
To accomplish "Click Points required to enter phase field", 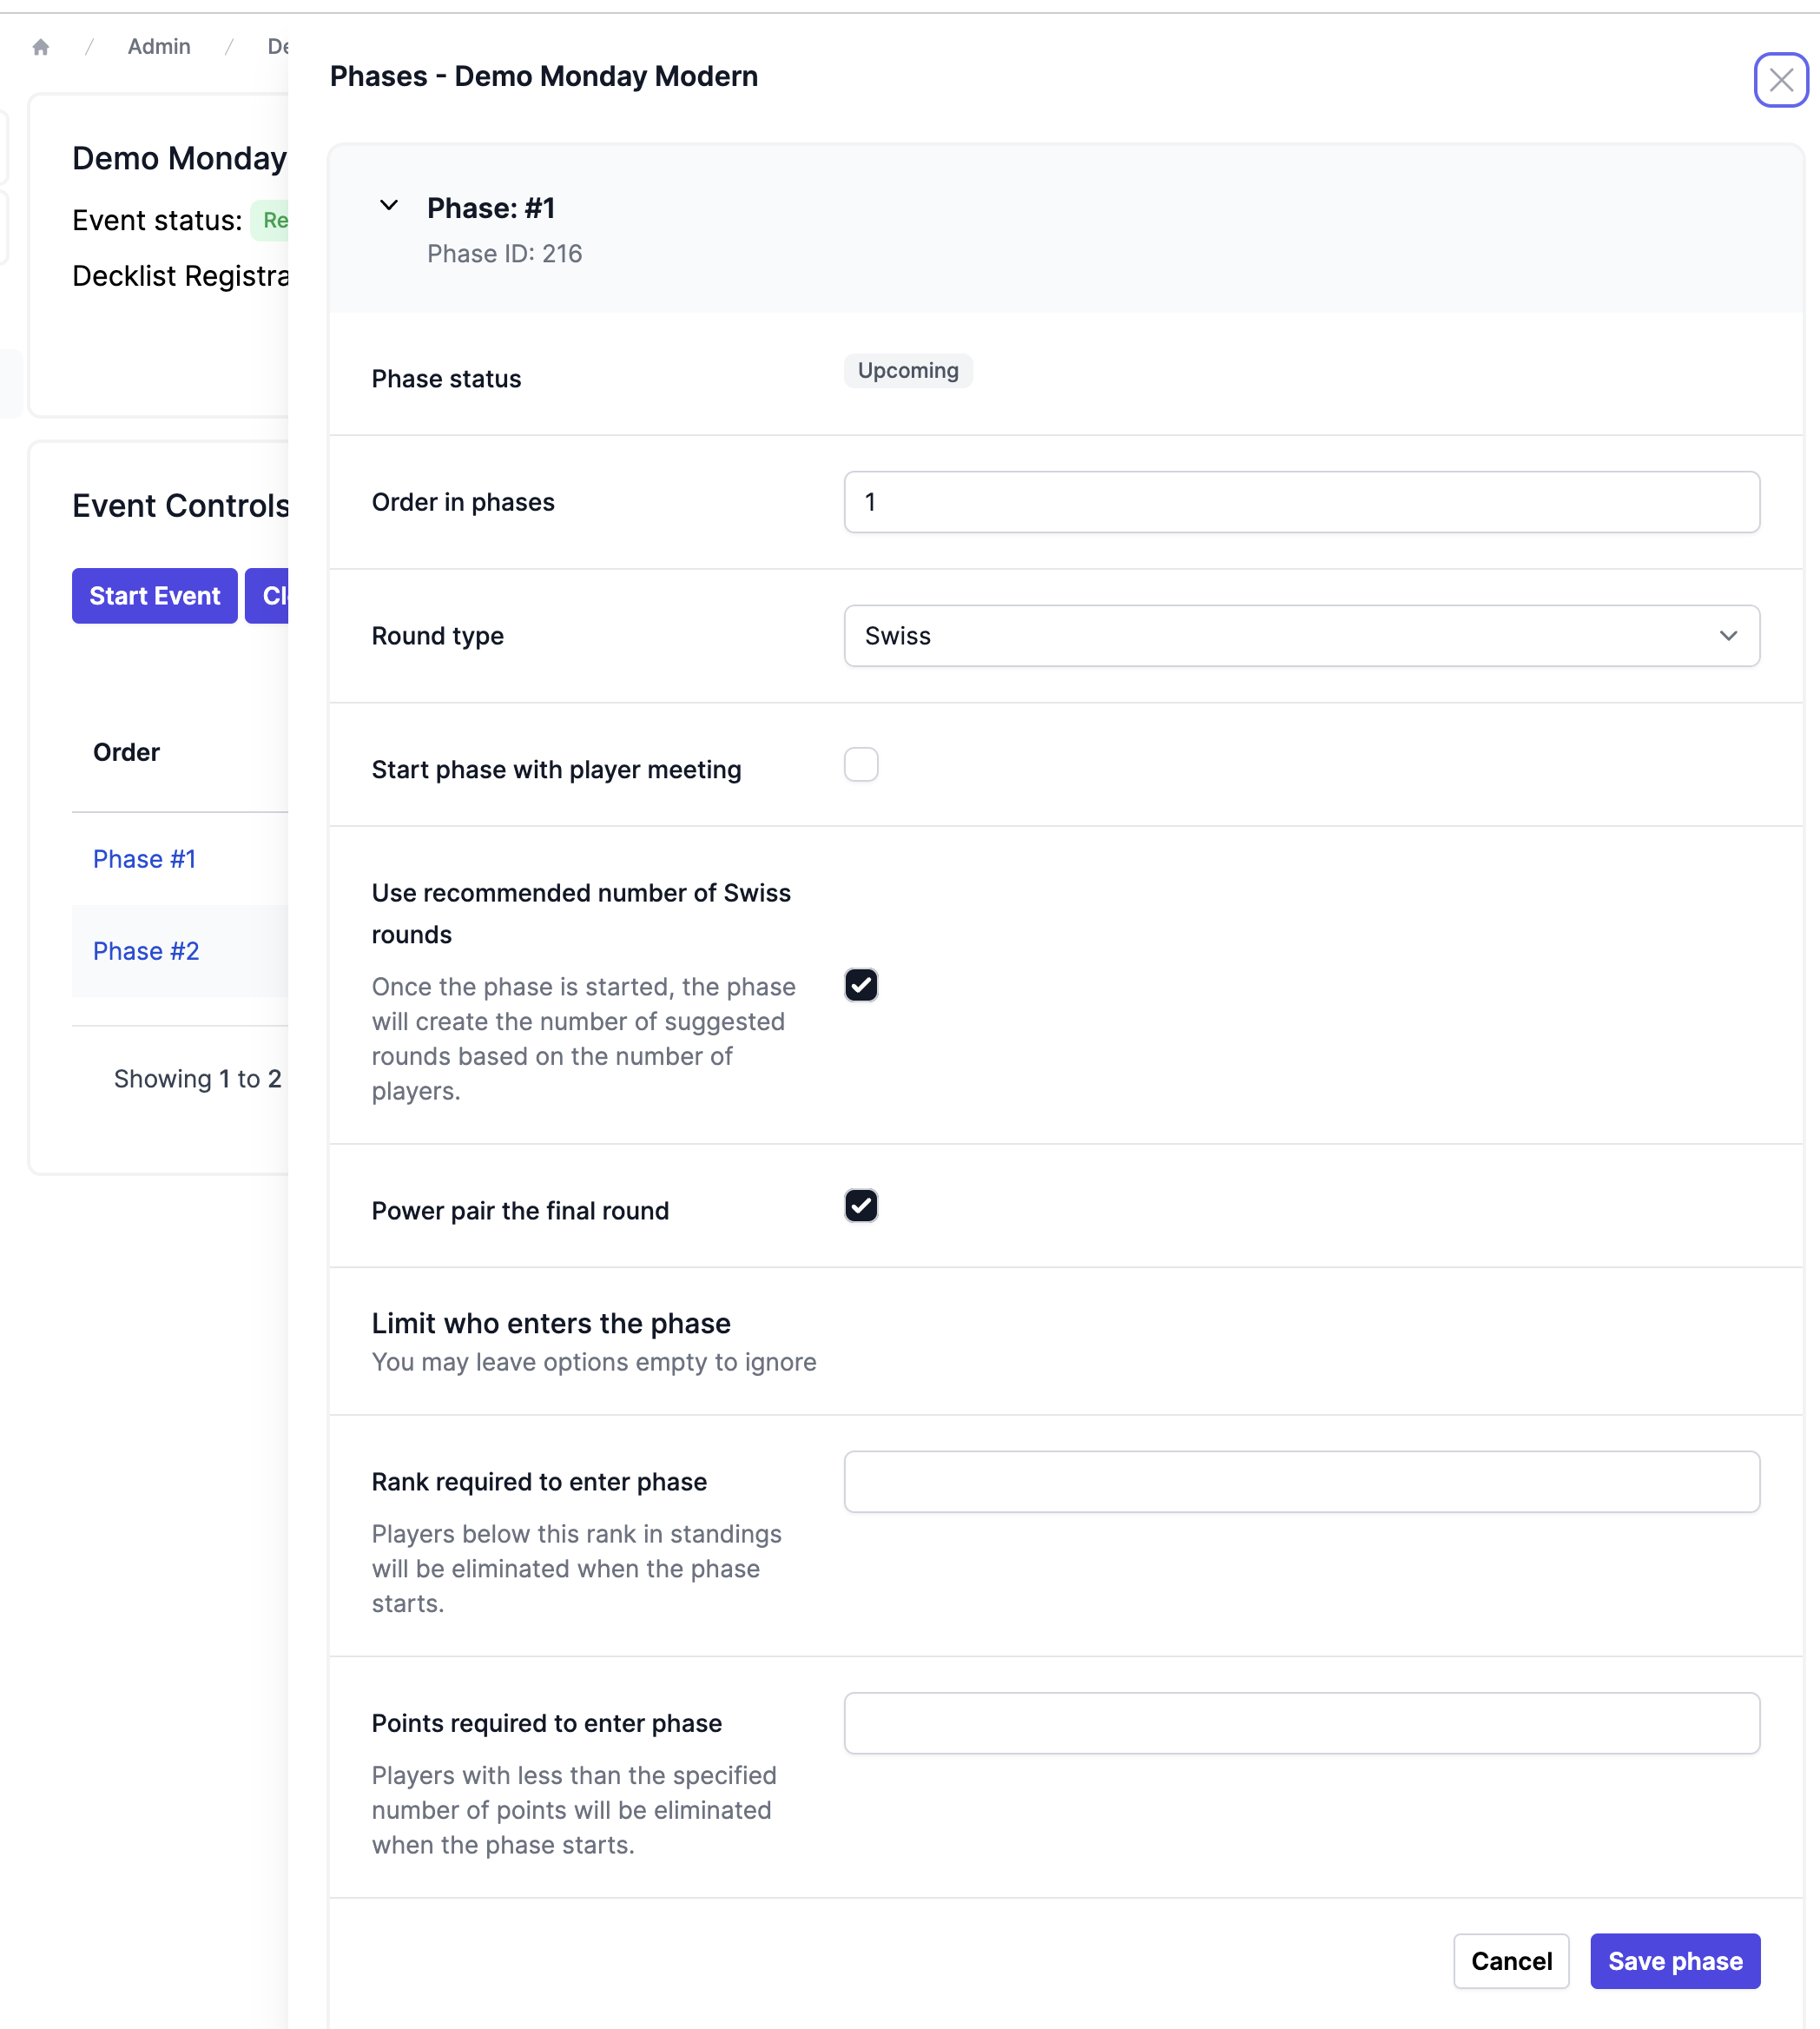I will (1300, 1723).
